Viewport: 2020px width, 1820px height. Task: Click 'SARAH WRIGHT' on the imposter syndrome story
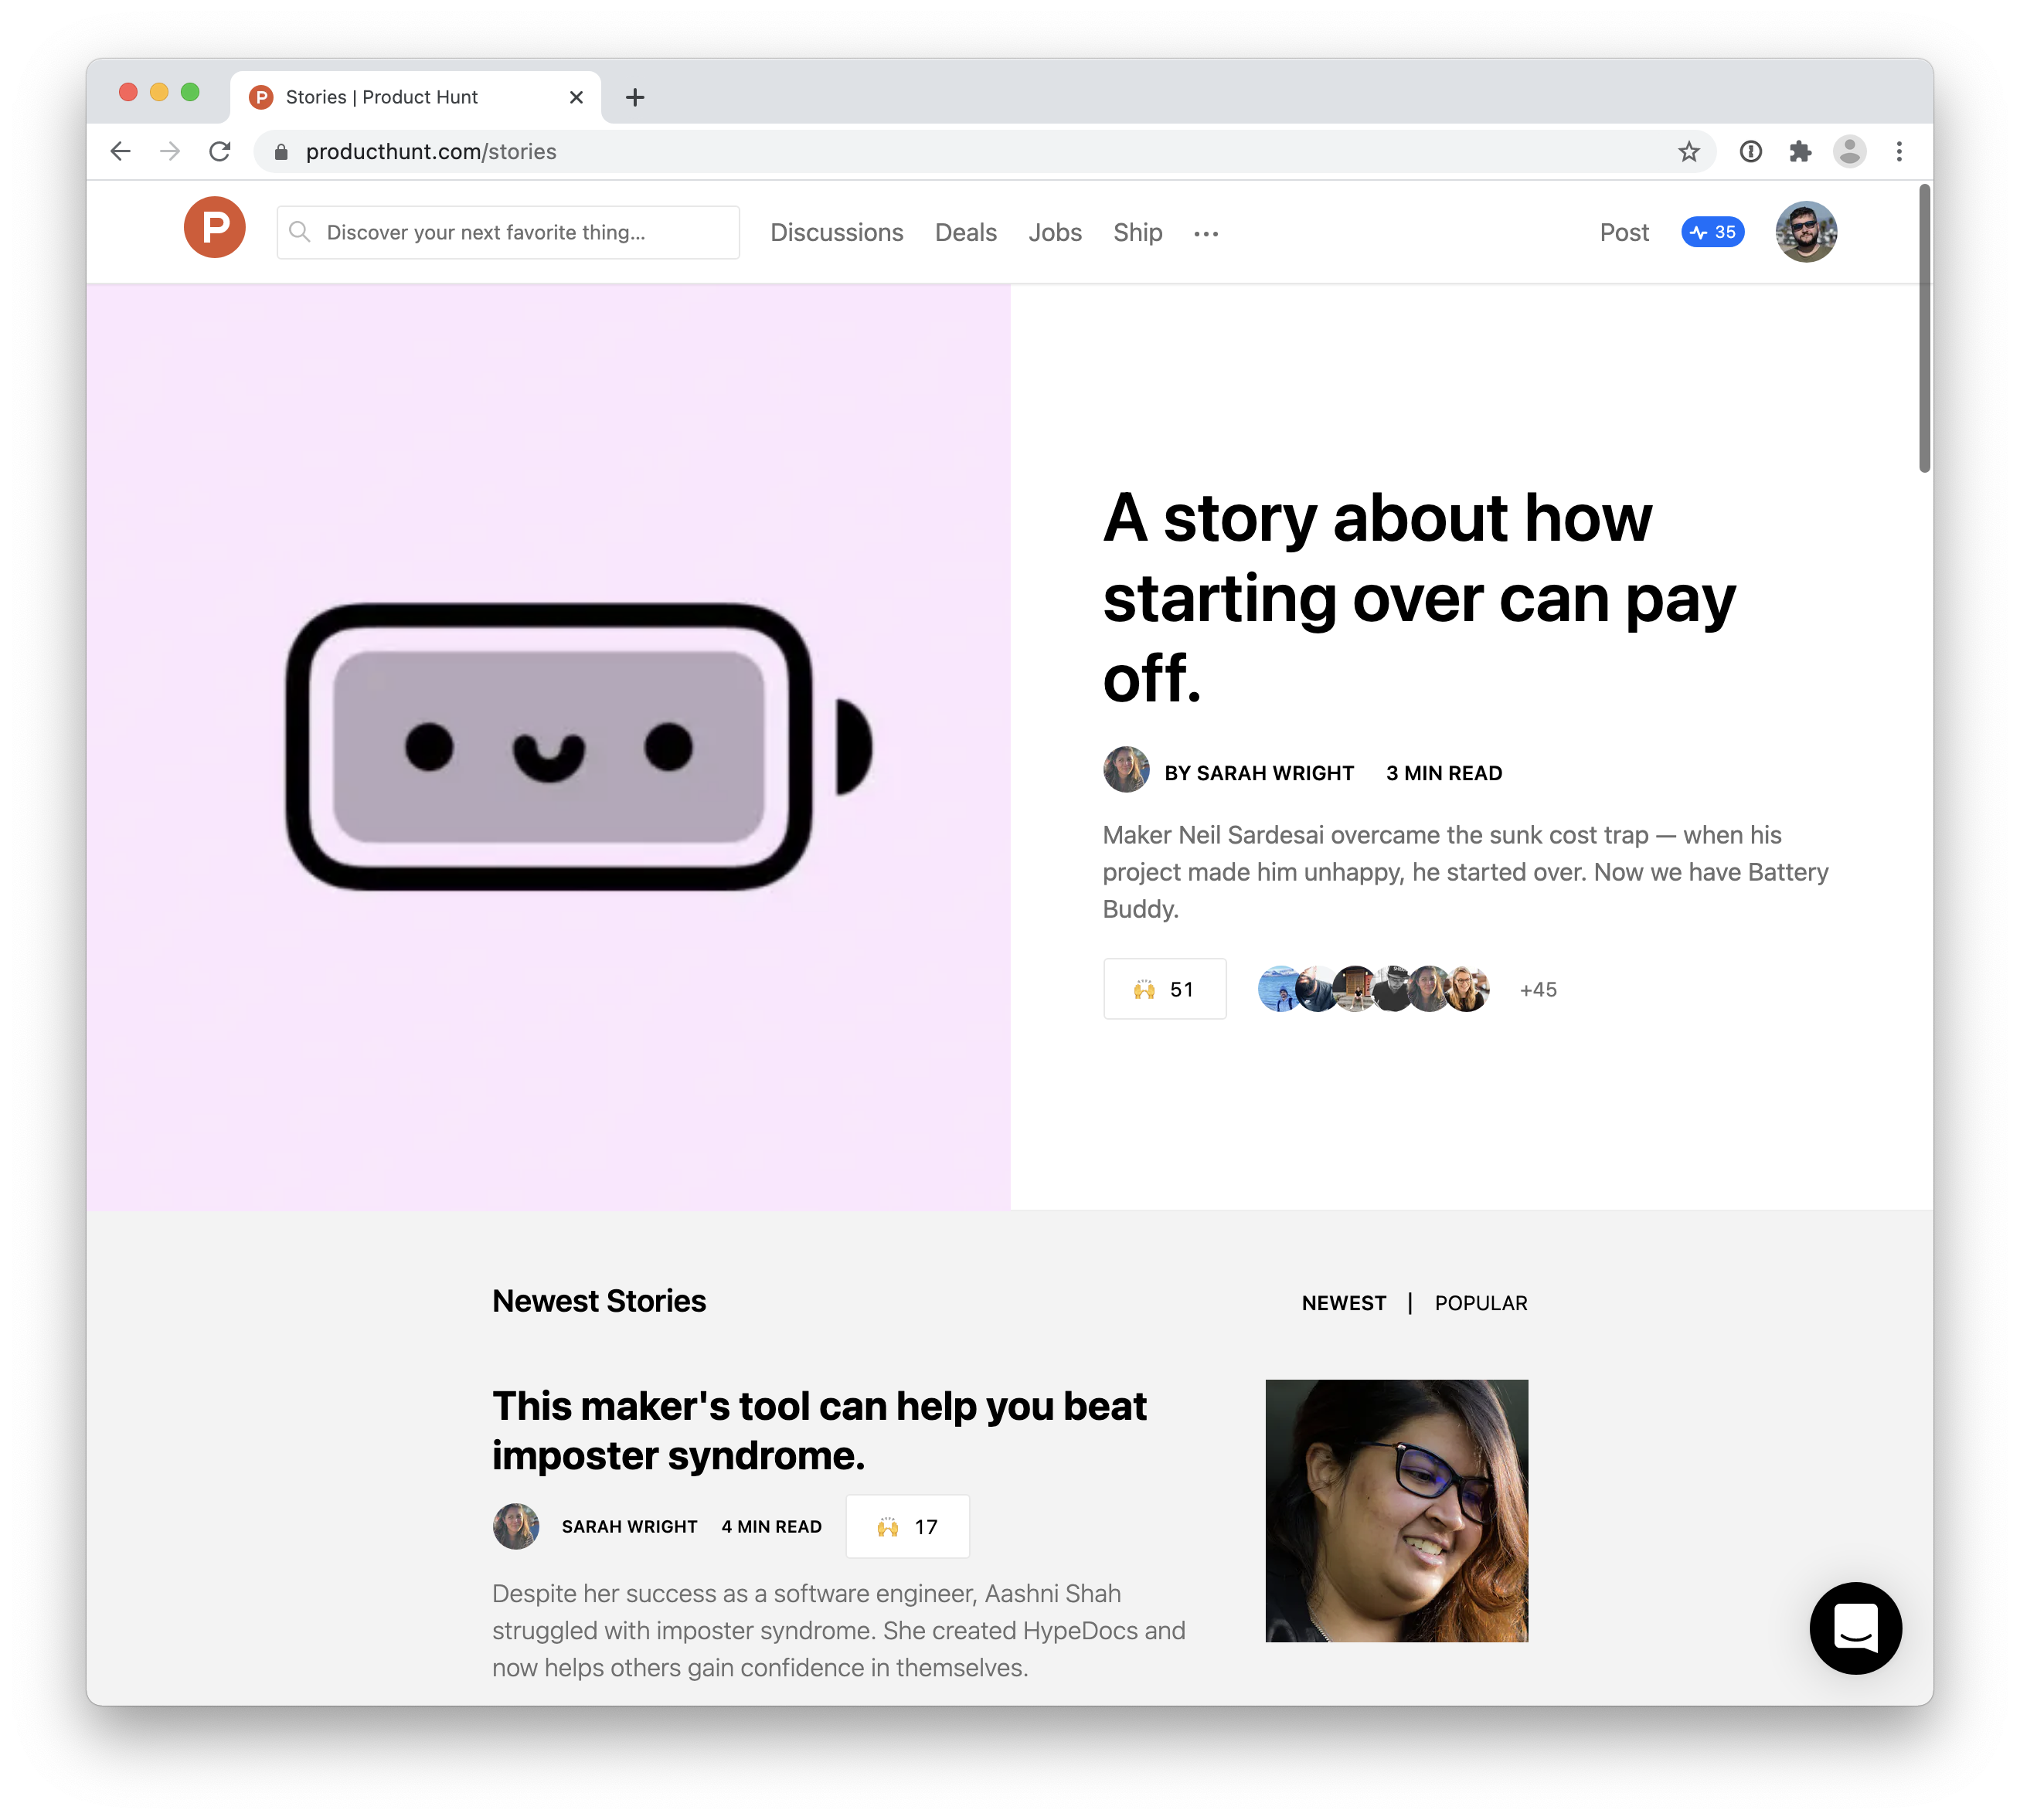point(629,1526)
